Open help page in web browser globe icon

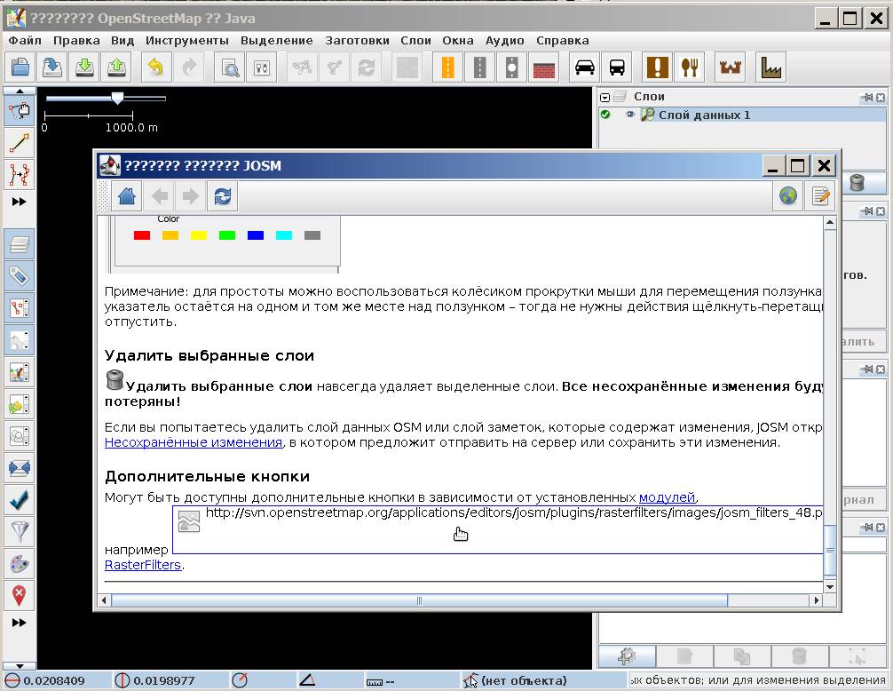788,196
